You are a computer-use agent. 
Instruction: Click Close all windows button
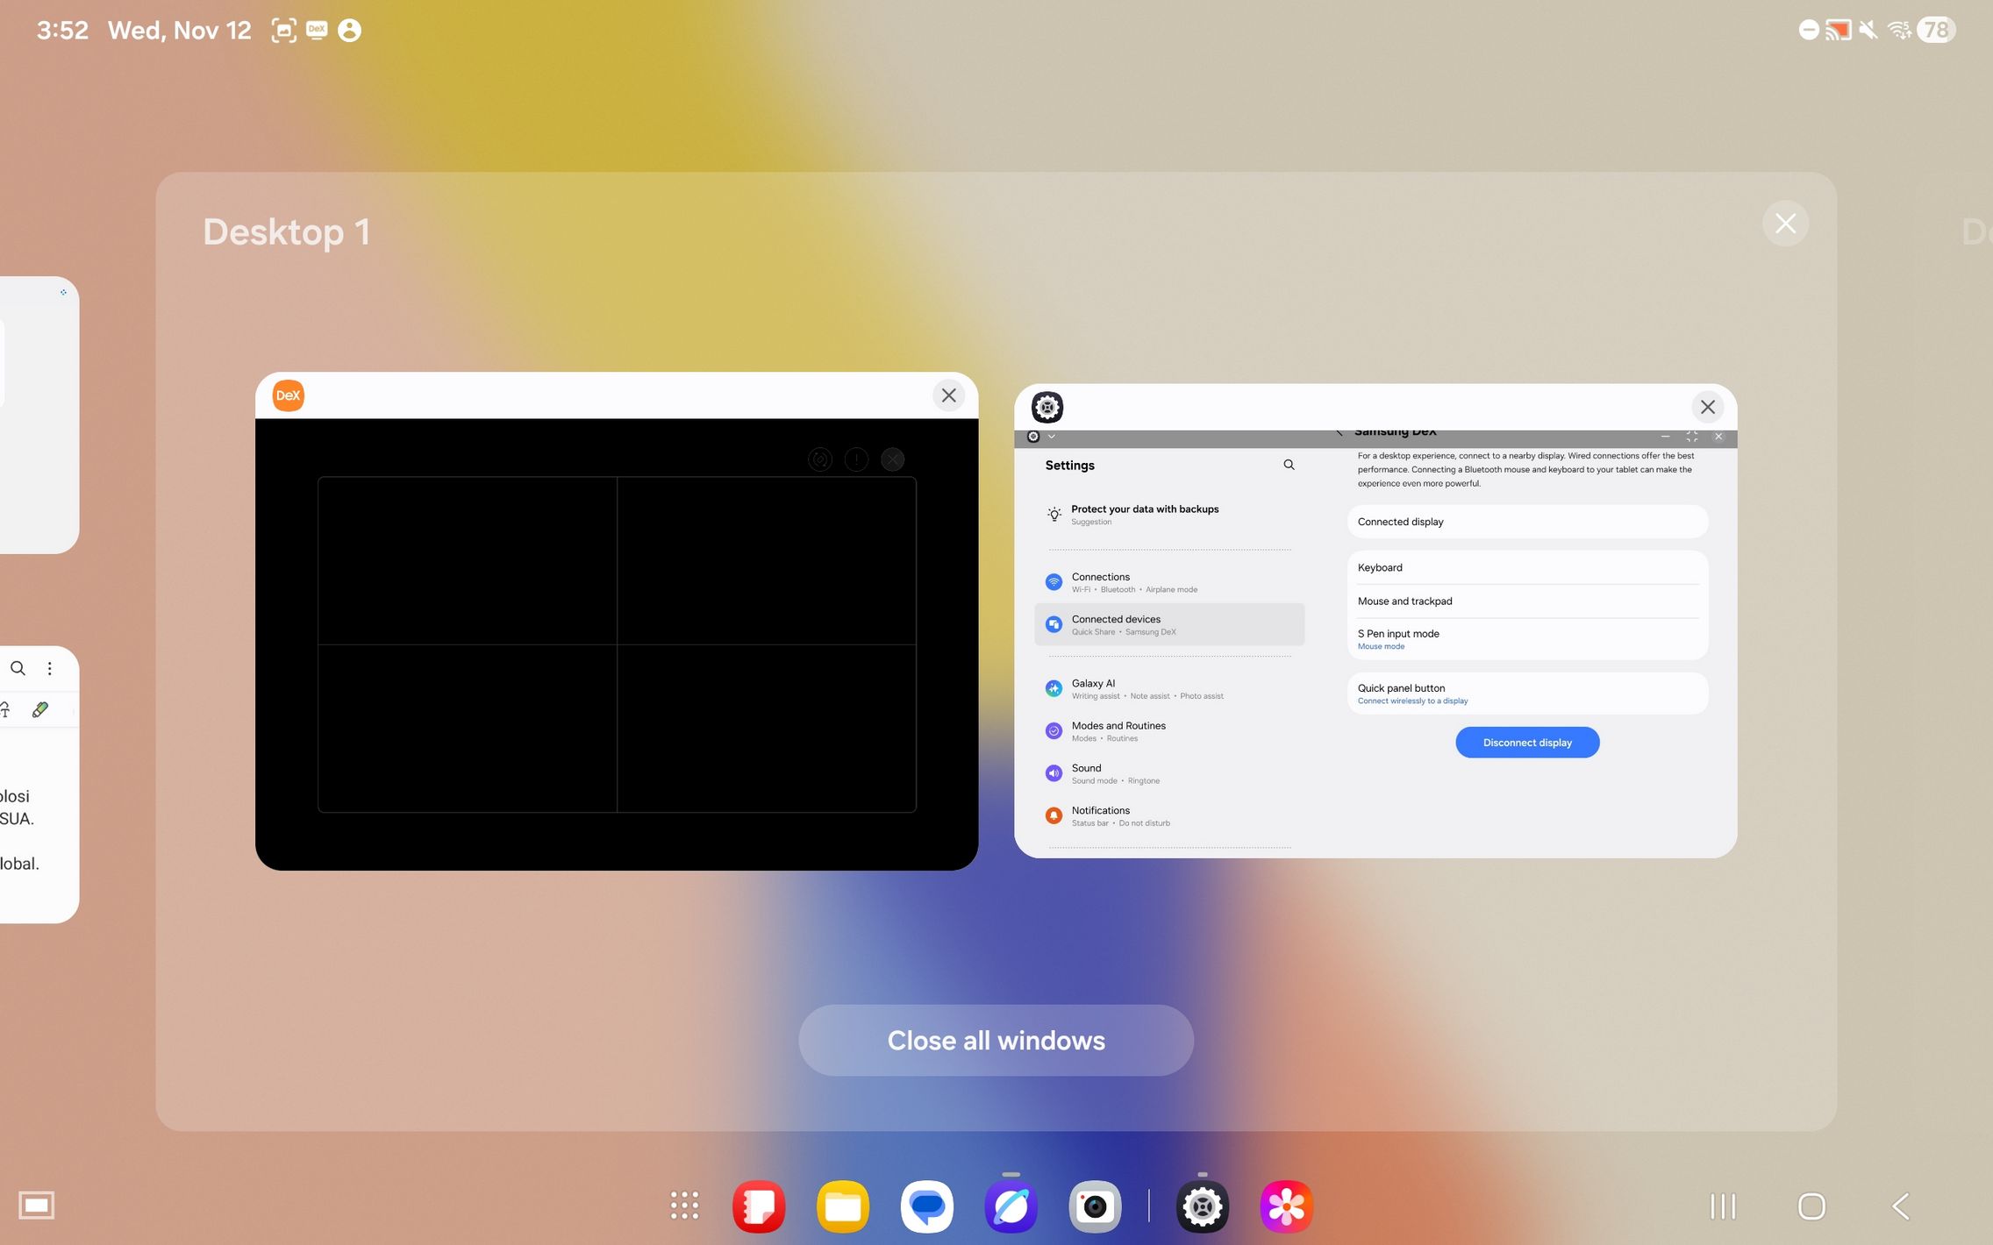coord(996,1040)
